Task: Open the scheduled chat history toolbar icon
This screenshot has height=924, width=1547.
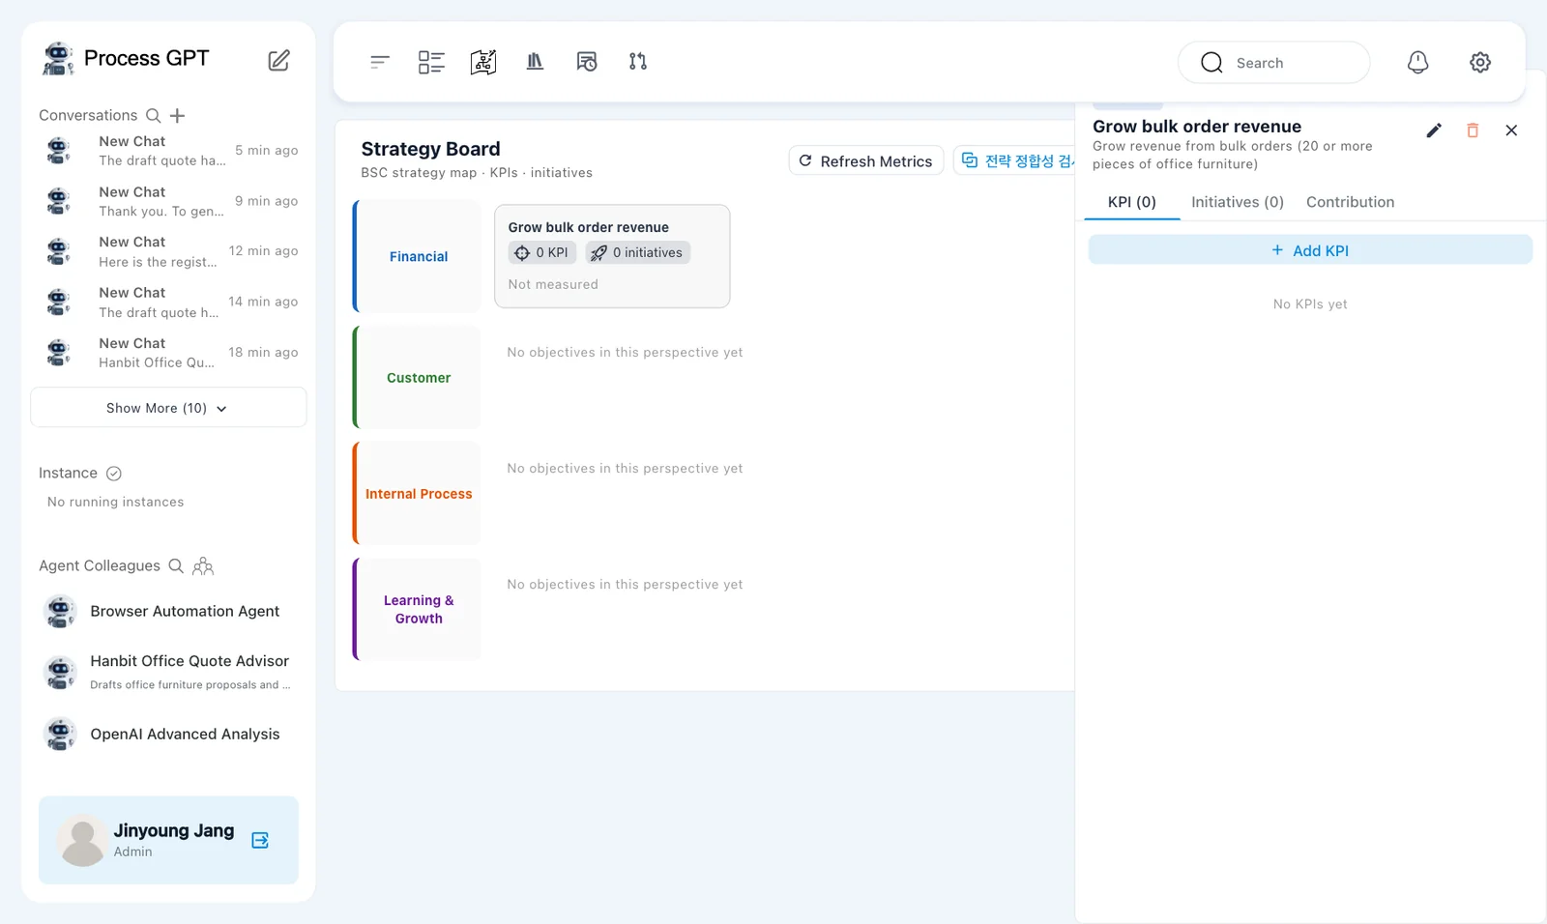Action: (587, 62)
